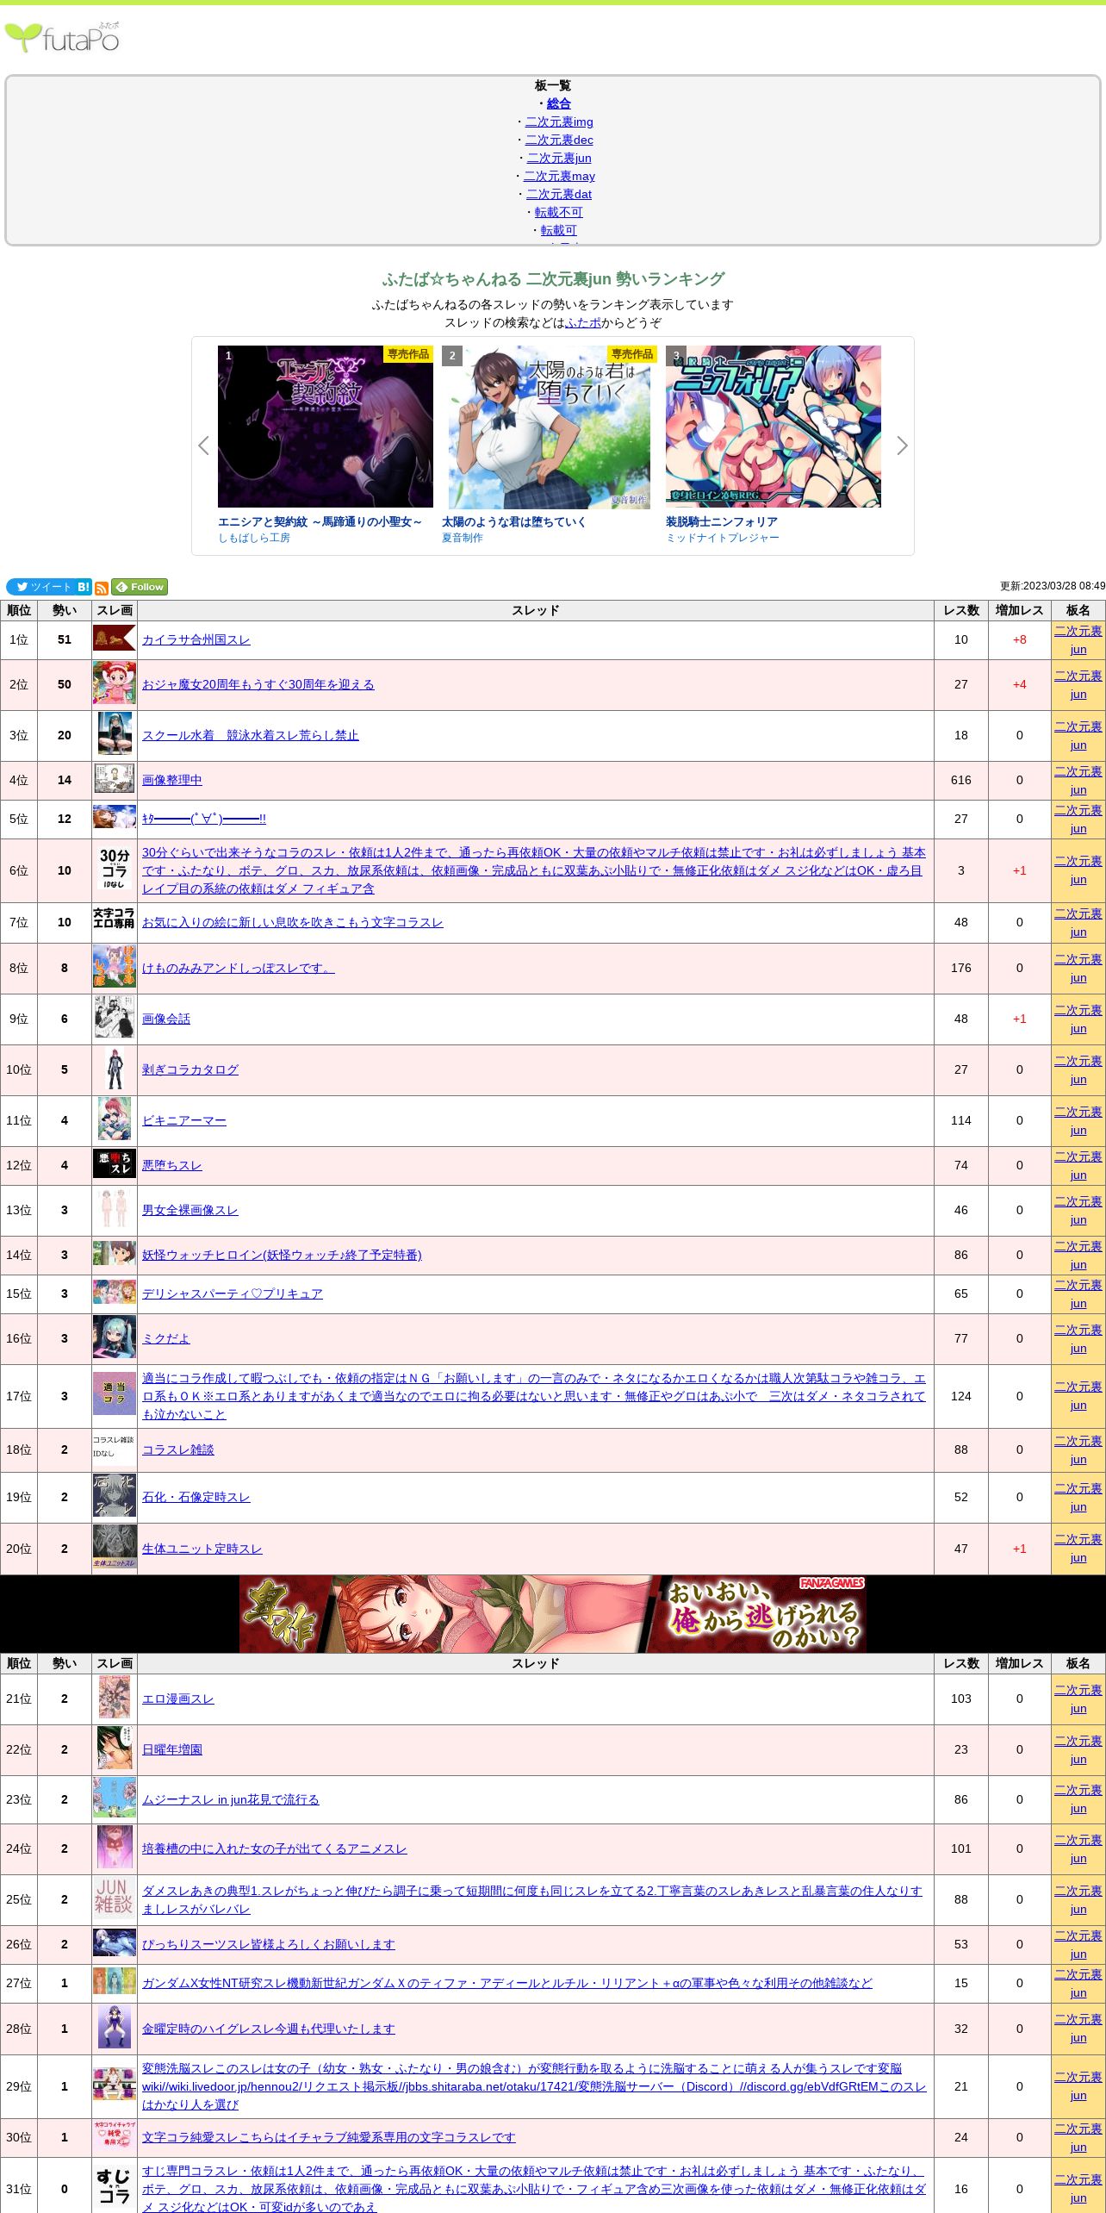Open the 悪堕ちスレ thread link
The image size is (1106, 2213).
point(172,1165)
